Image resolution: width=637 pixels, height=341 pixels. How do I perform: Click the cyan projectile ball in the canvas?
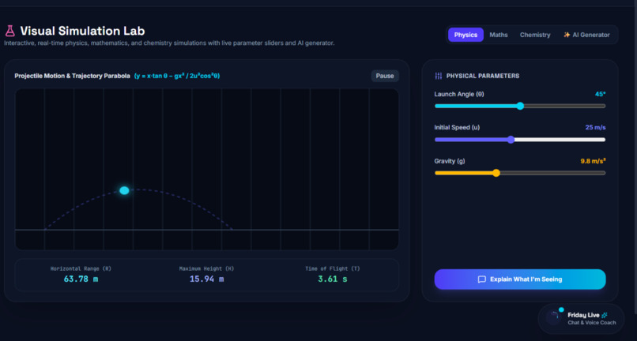click(124, 190)
